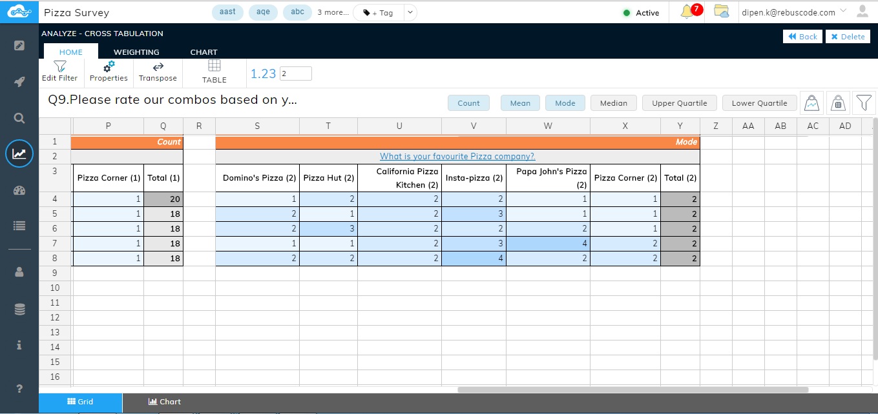Viewport: 878px width, 414px height.
Task: Toggle the Mean statistic
Action: pos(520,103)
